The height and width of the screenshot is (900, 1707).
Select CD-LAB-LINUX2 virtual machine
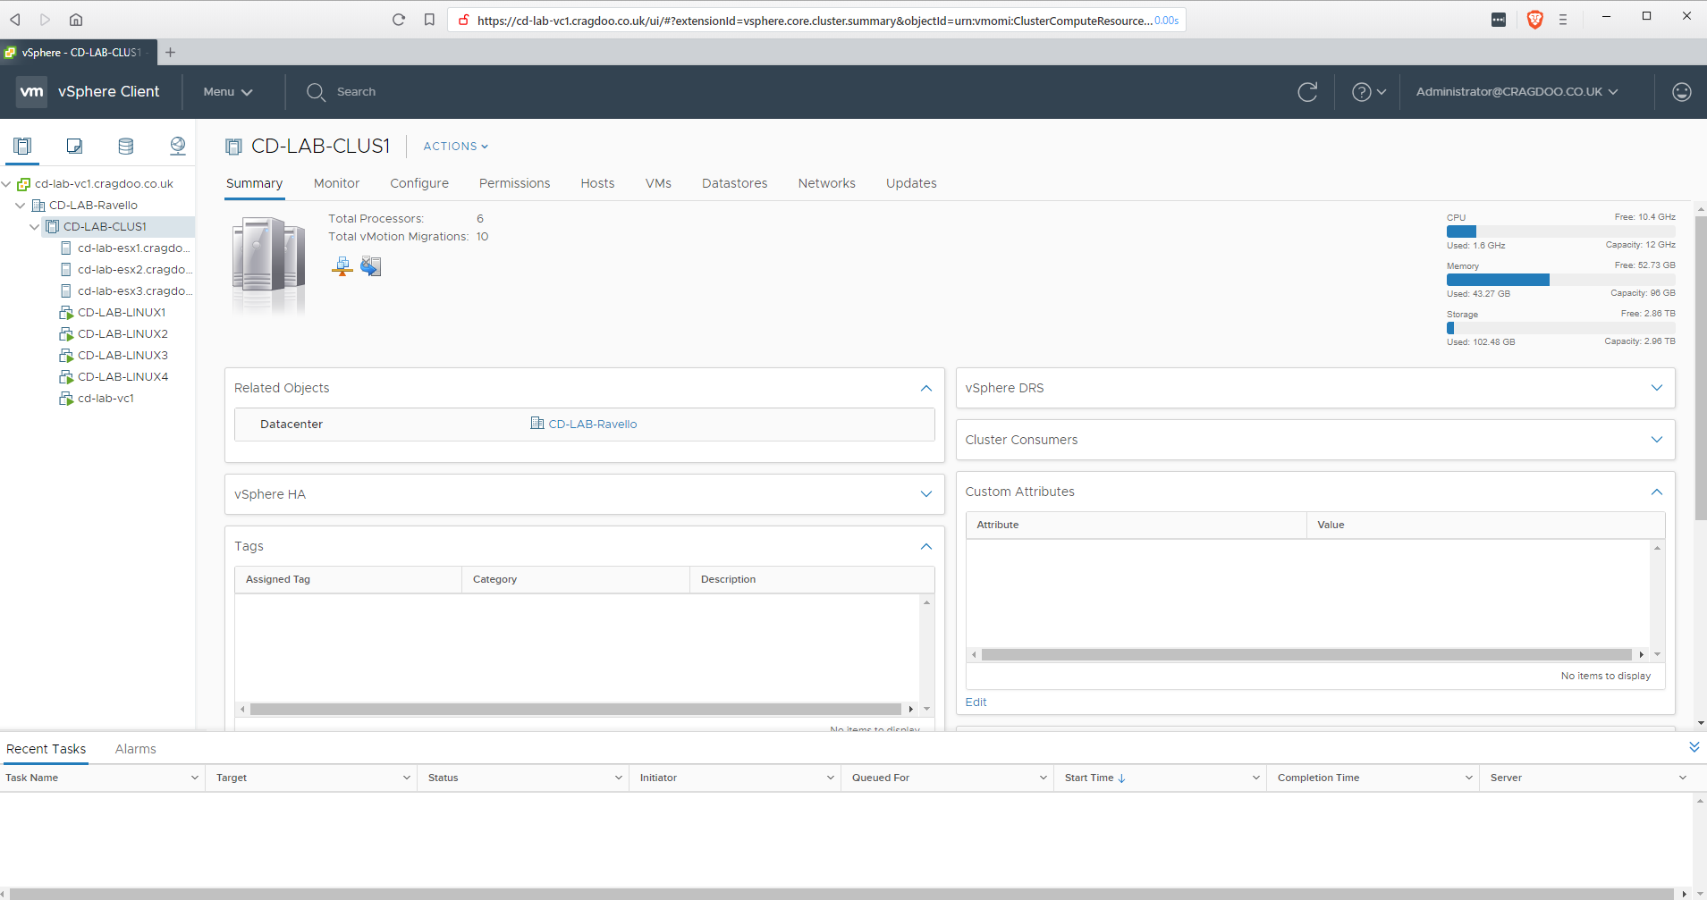point(123,334)
